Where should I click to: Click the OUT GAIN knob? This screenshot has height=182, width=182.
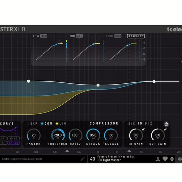158,135
